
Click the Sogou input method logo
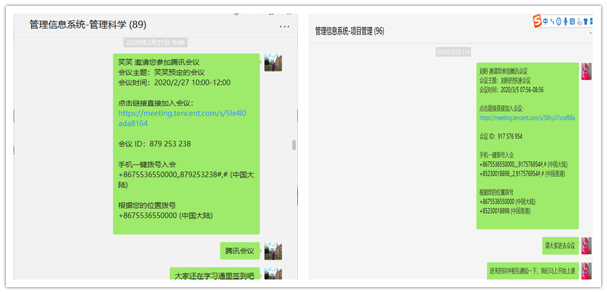pyautogui.click(x=537, y=21)
